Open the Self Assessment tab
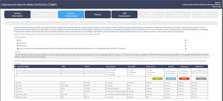 [x=124, y=14]
